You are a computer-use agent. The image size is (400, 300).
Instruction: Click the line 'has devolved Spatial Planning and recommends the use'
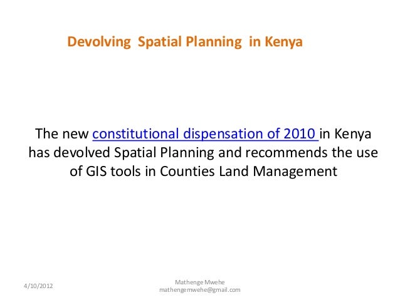tap(203, 153)
